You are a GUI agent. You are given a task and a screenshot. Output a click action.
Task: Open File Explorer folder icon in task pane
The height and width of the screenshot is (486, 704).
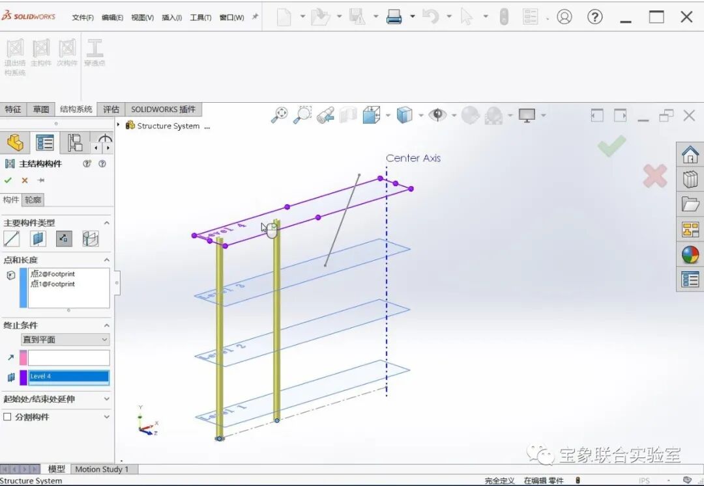pyautogui.click(x=690, y=204)
